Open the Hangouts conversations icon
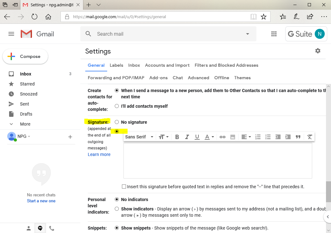This screenshot has height=233, width=331. point(40,228)
